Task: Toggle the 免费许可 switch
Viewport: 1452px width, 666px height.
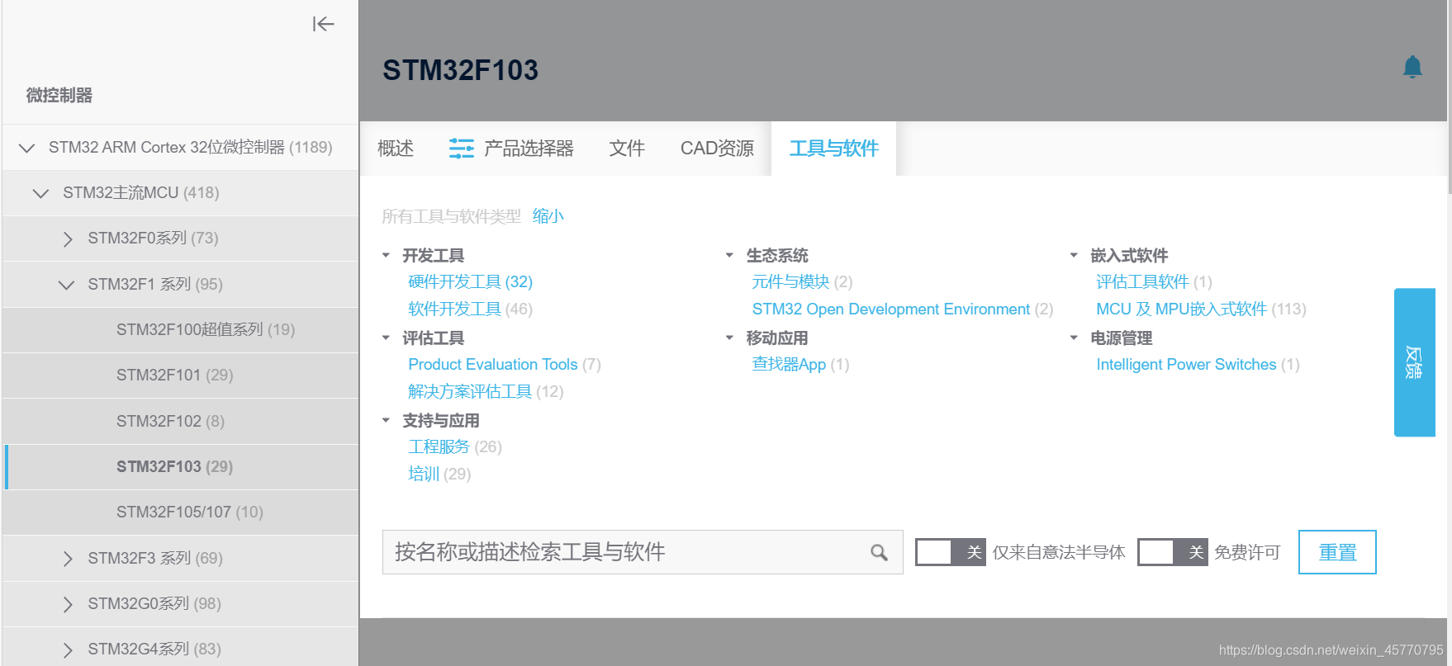Action: pyautogui.click(x=1172, y=552)
